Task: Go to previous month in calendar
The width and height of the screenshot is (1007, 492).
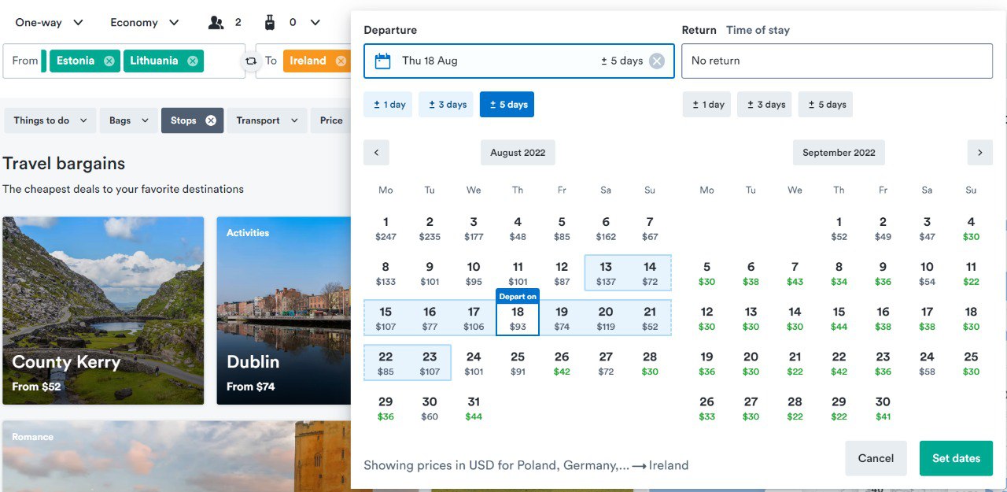Action: click(376, 153)
